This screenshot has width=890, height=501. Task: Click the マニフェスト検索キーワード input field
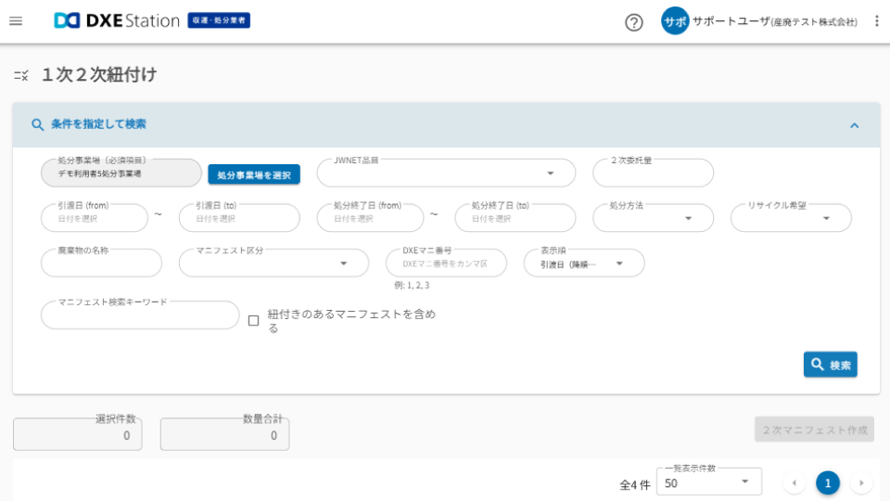tap(140, 315)
